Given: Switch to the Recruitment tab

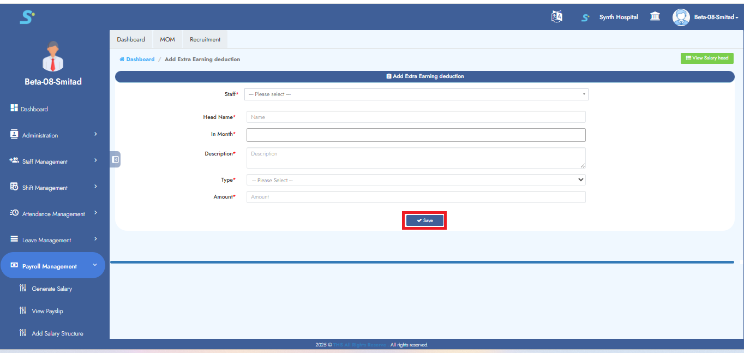Looking at the screenshot, I should [205, 39].
